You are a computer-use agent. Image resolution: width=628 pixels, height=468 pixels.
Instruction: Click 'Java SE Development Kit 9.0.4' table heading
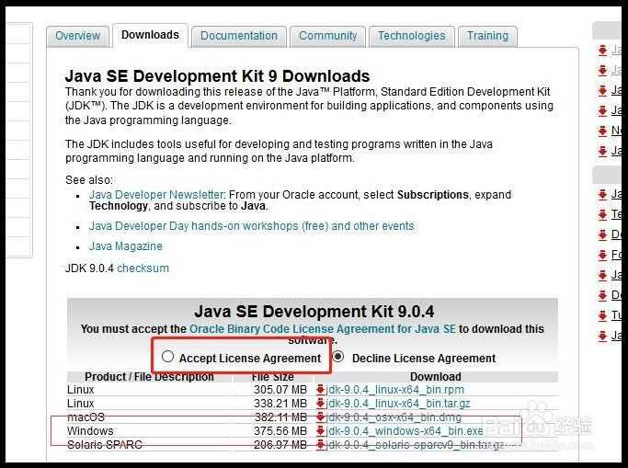point(314,312)
